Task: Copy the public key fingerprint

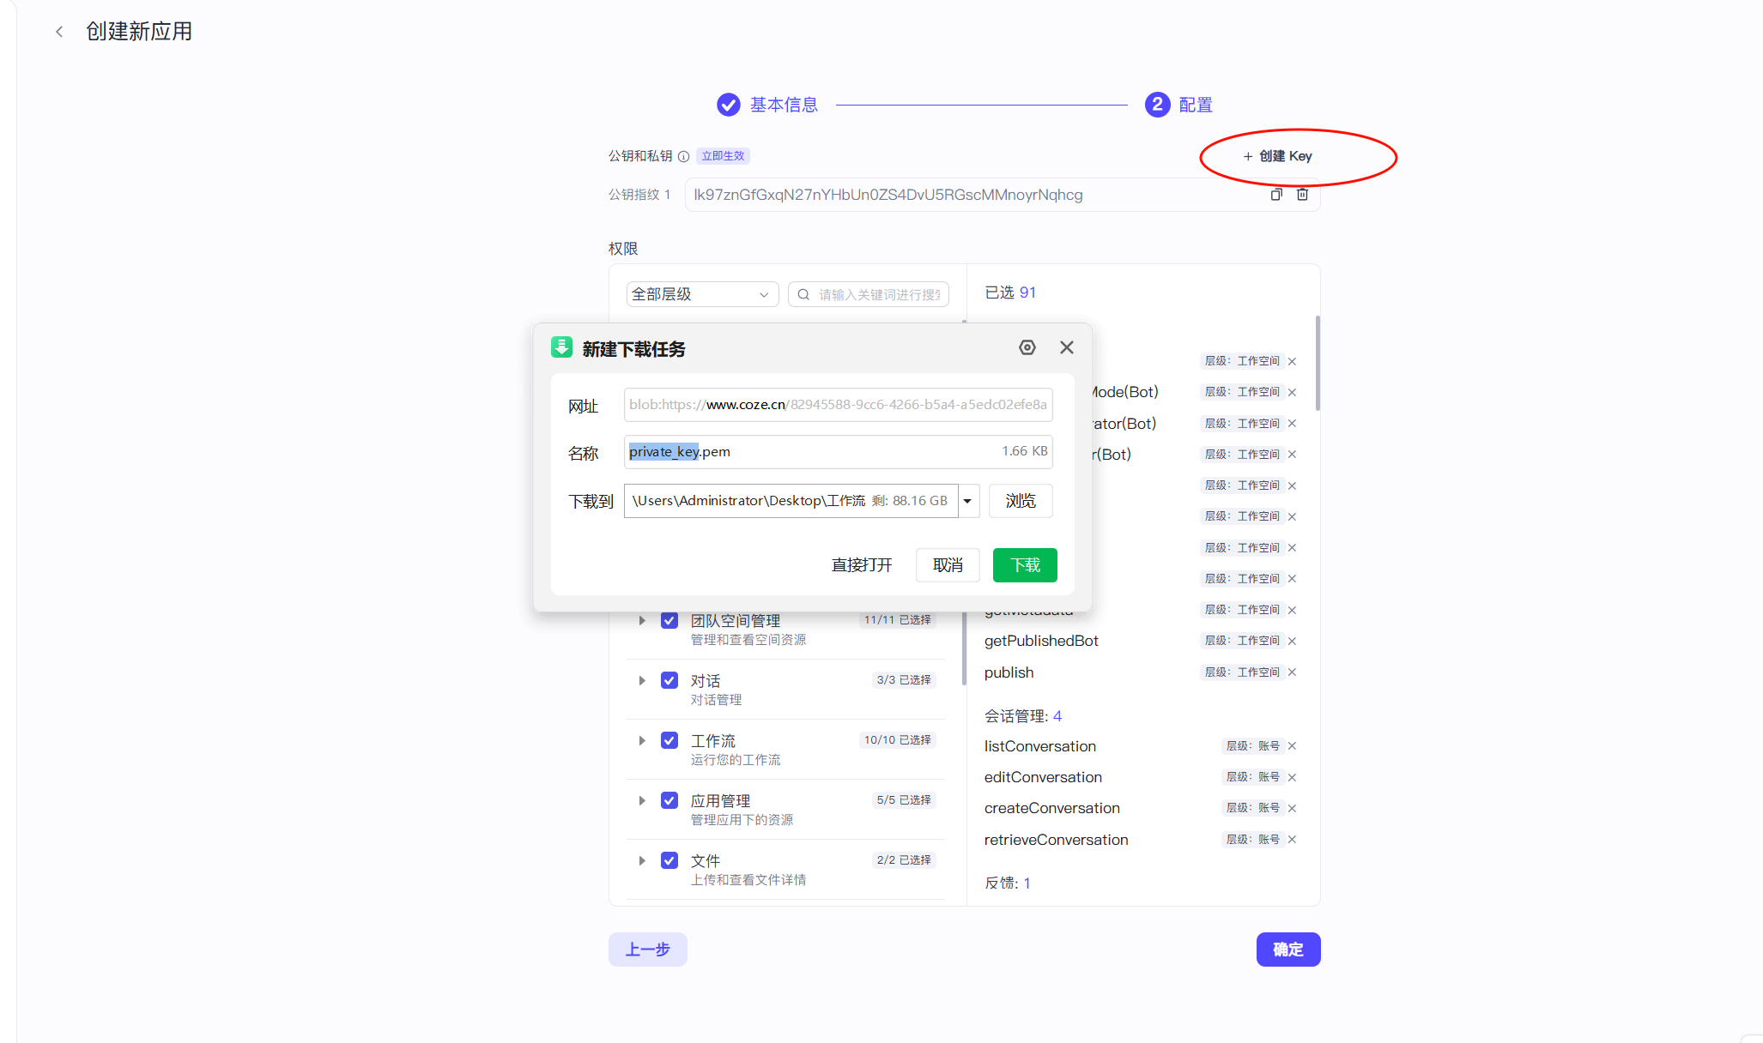Action: [1276, 195]
